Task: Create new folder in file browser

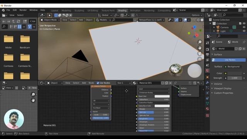Action: (25, 22)
